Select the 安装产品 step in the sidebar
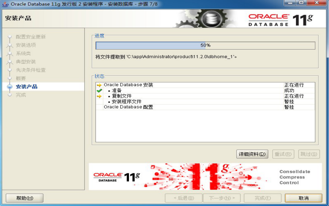 (27, 87)
